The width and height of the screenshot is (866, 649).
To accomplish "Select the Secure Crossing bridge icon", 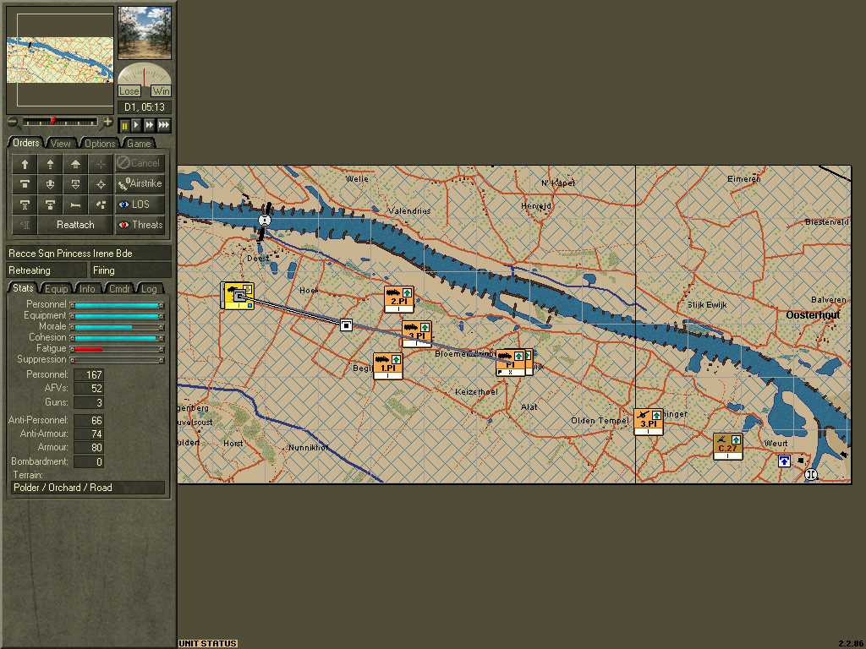I will click(x=25, y=205).
